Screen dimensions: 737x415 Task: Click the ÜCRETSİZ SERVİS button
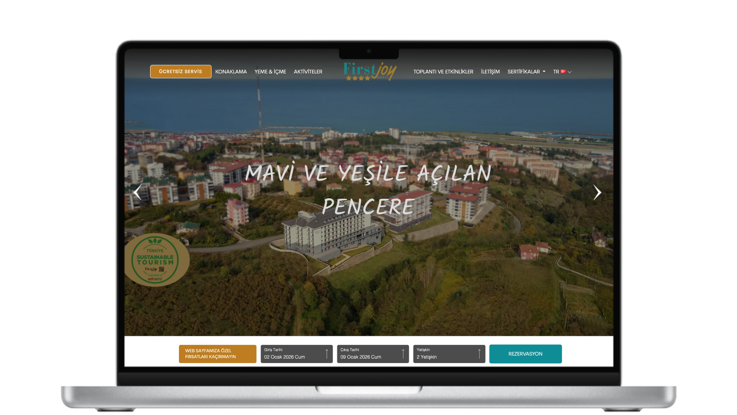[x=180, y=71]
